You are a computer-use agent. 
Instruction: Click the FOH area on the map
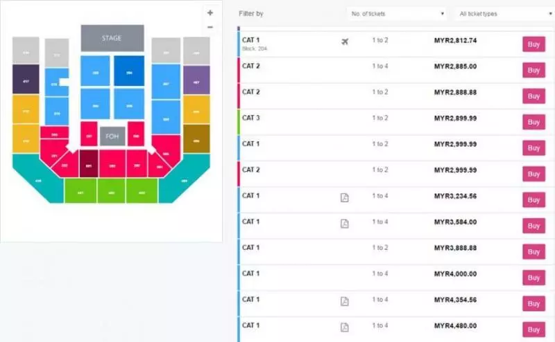coord(112,136)
